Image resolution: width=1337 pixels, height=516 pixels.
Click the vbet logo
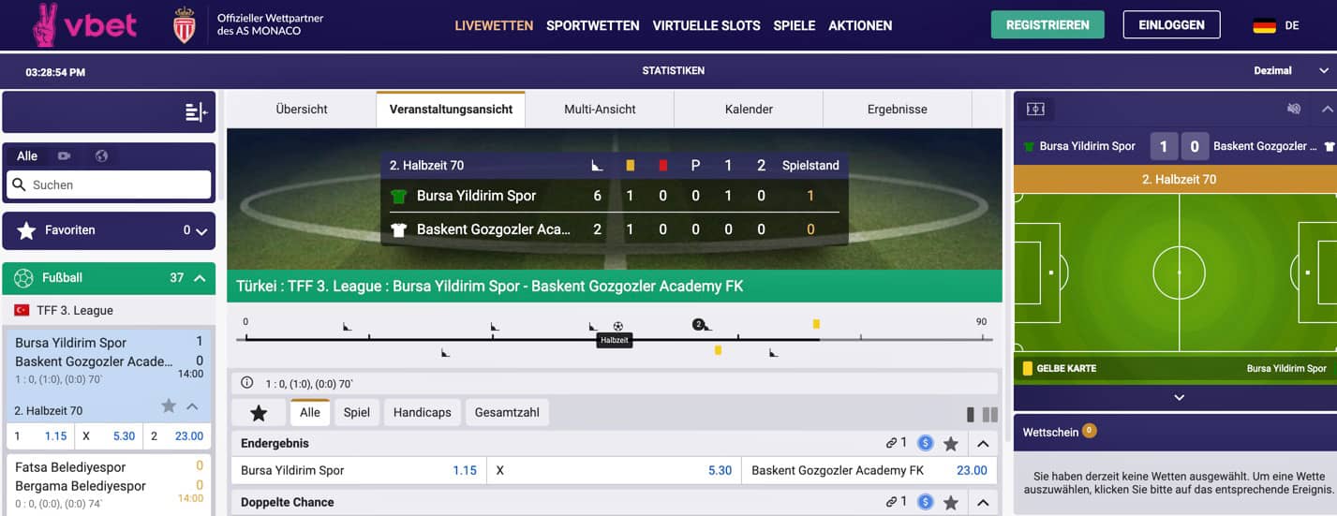pos(84,25)
